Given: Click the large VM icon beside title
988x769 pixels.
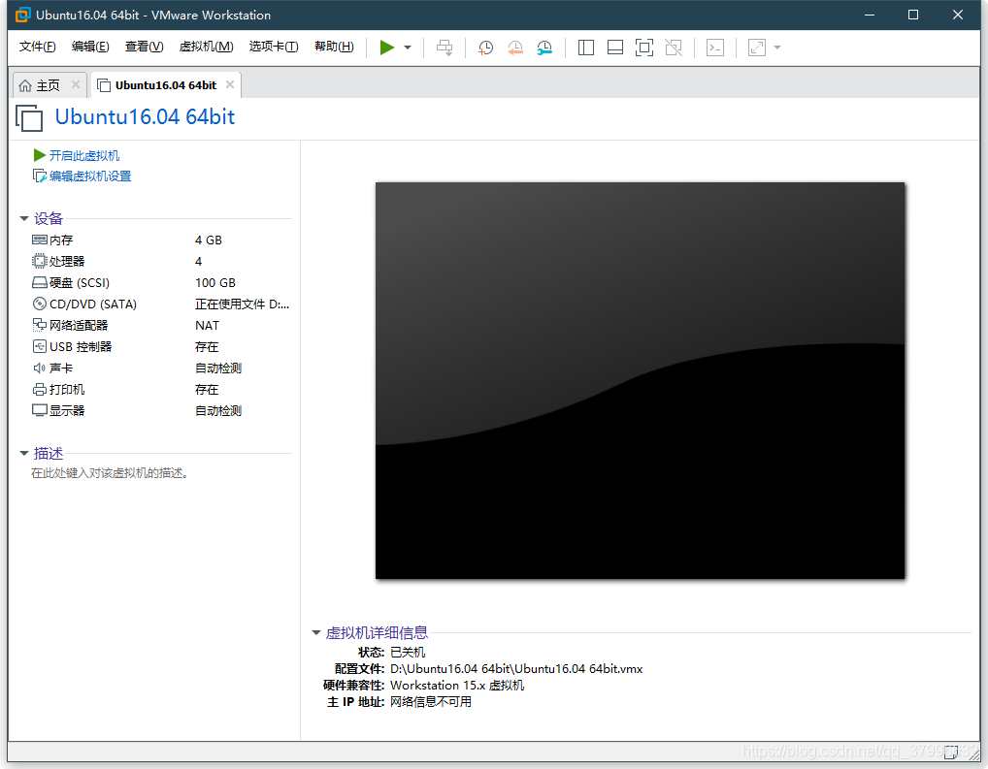Looking at the screenshot, I should pos(29,117).
